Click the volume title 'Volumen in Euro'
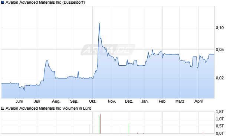The image size is (230, 137). [77, 108]
